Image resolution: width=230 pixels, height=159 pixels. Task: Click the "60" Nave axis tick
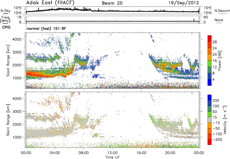pos(206,17)
